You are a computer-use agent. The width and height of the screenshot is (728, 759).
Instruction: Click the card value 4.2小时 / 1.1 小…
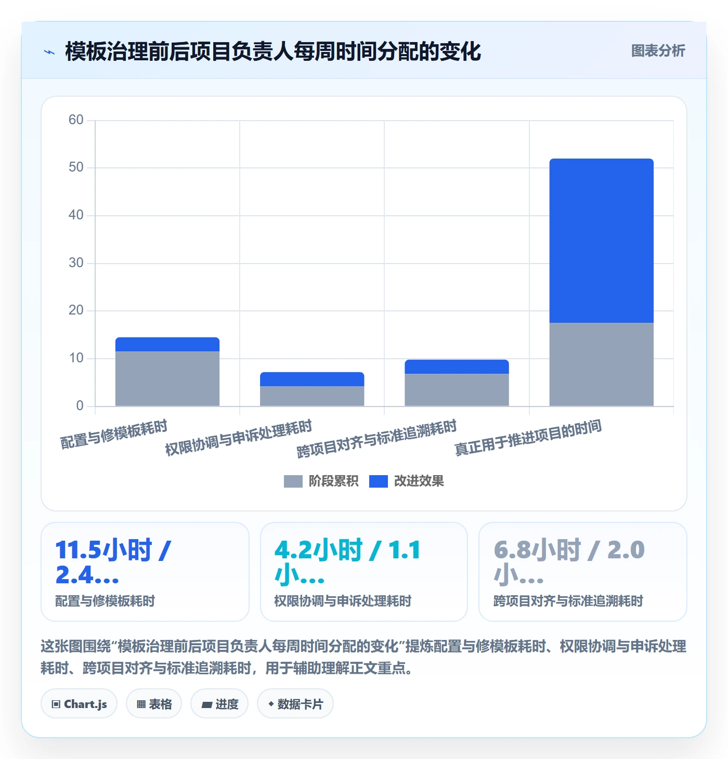click(347, 562)
